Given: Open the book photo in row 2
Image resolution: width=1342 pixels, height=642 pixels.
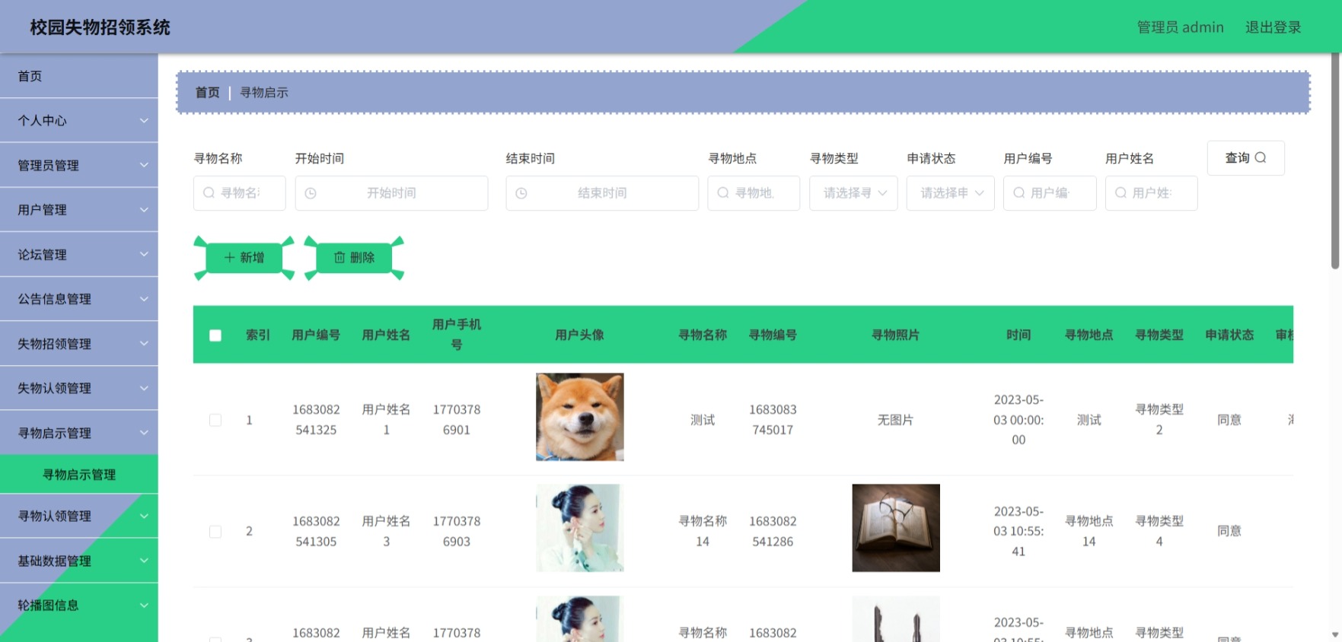Looking at the screenshot, I should point(896,528).
